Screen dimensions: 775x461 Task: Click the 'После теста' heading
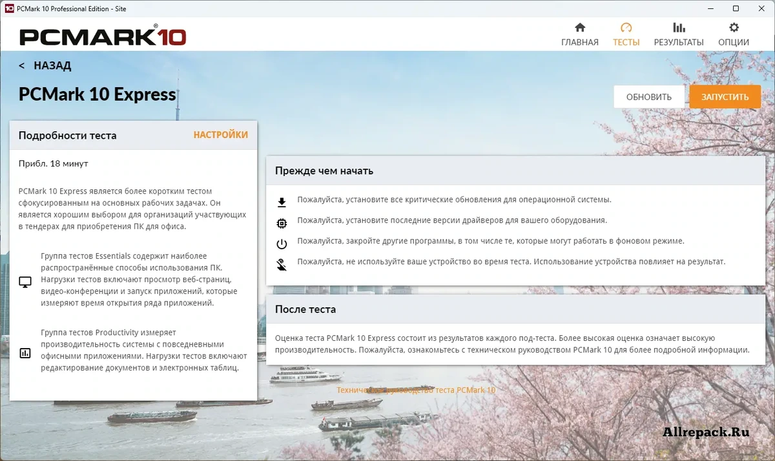[305, 309]
